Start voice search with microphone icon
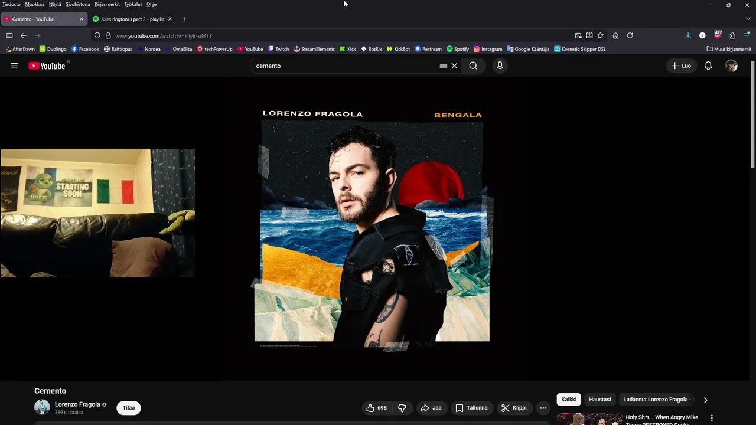Screen dimensions: 756x425 click(500, 66)
